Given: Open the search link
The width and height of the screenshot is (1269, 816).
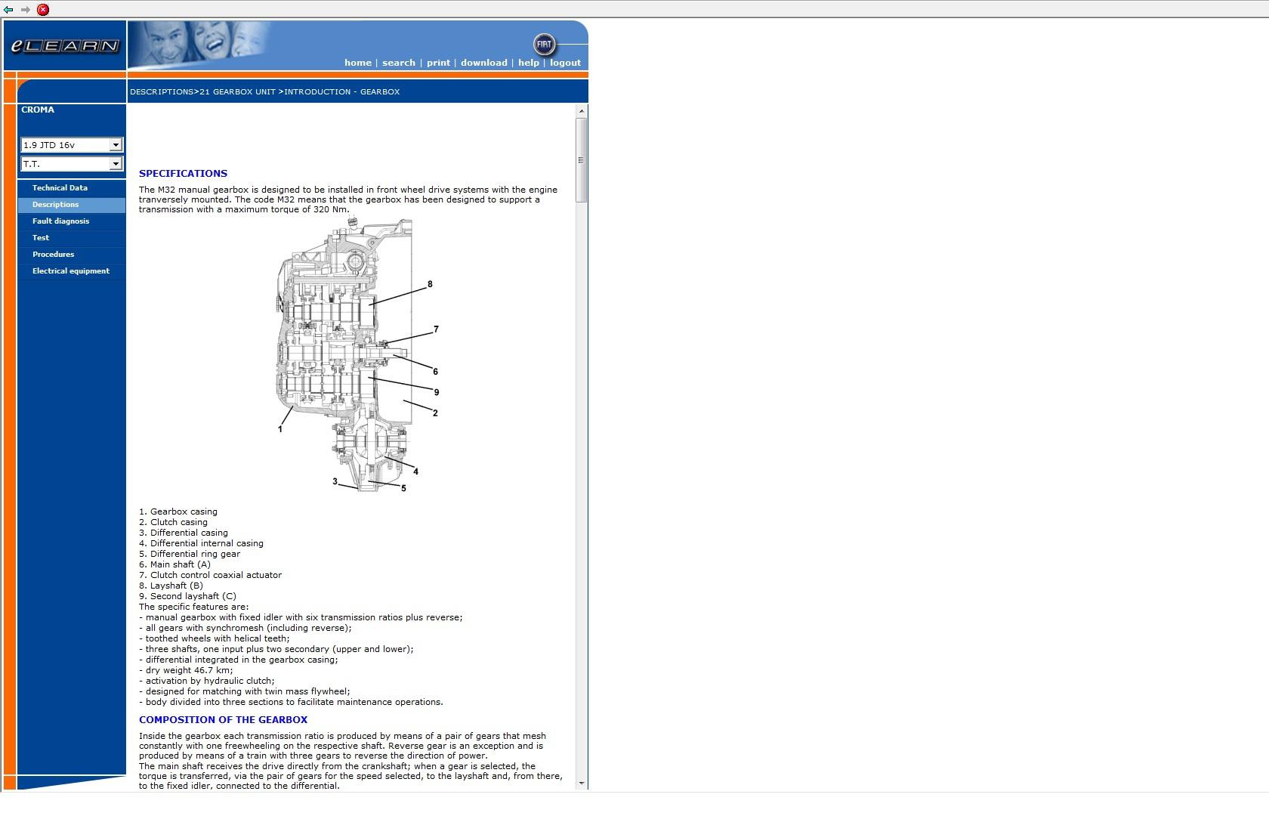Looking at the screenshot, I should (399, 63).
